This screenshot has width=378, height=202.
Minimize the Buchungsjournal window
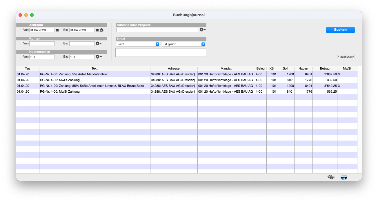coord(26,15)
